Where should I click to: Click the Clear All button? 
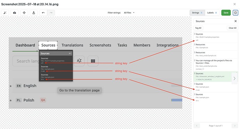point(232,28)
